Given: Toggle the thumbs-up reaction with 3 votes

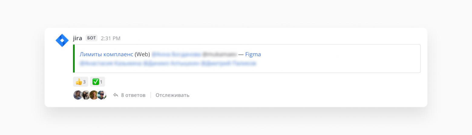Looking at the screenshot, I should pos(80,82).
